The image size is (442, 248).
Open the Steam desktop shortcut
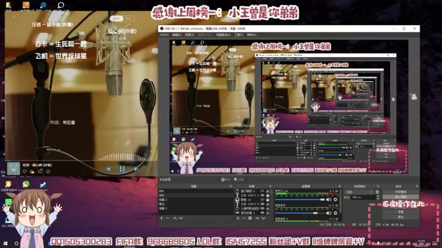pos(43,186)
